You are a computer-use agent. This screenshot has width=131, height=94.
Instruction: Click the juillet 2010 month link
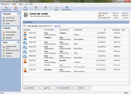pyautogui.click(x=57, y=26)
